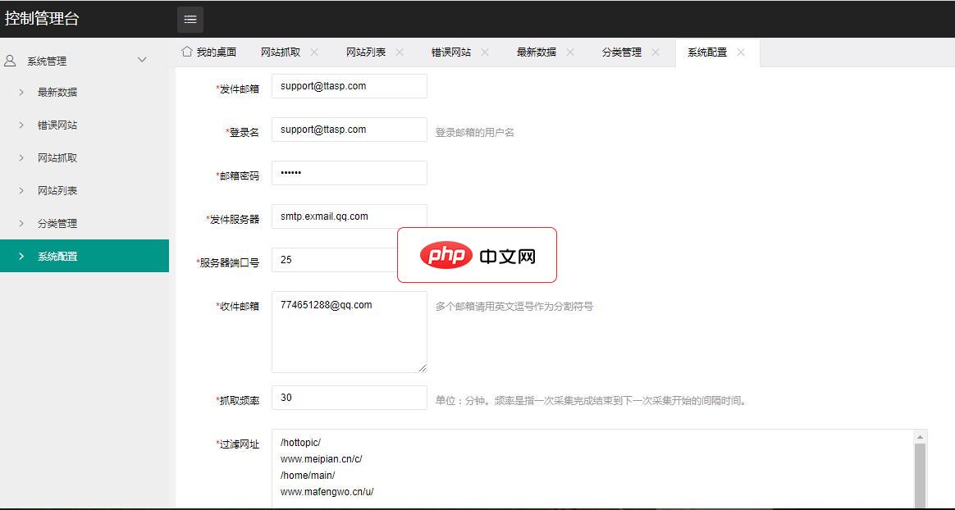
Task: Click the arrow icon before sidebar 最新数据
Action: point(21,93)
